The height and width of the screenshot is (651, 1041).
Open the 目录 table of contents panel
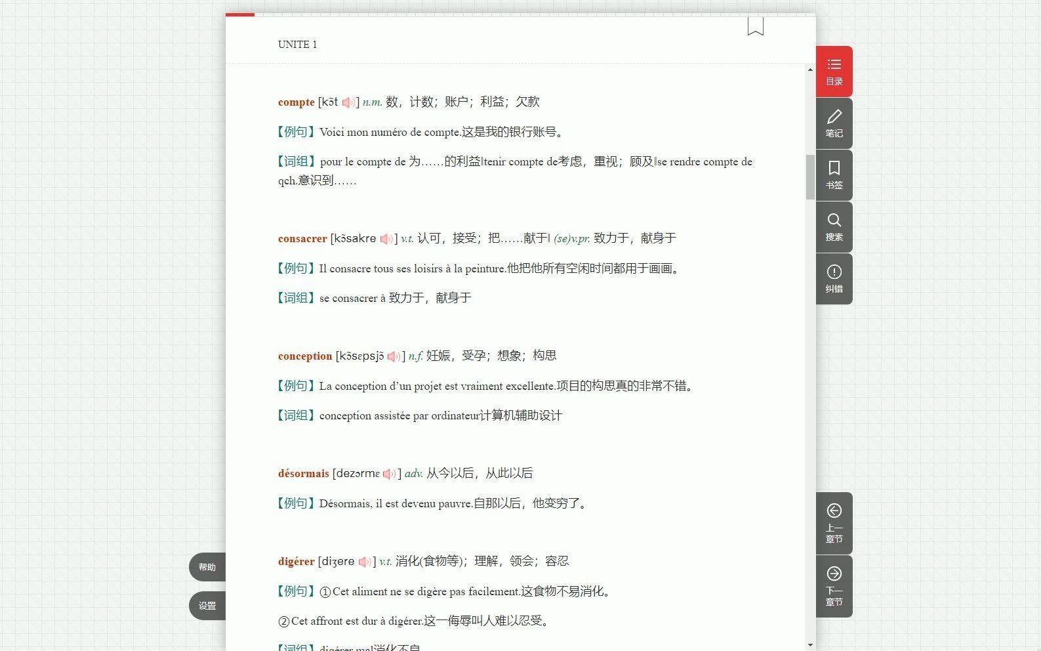834,72
